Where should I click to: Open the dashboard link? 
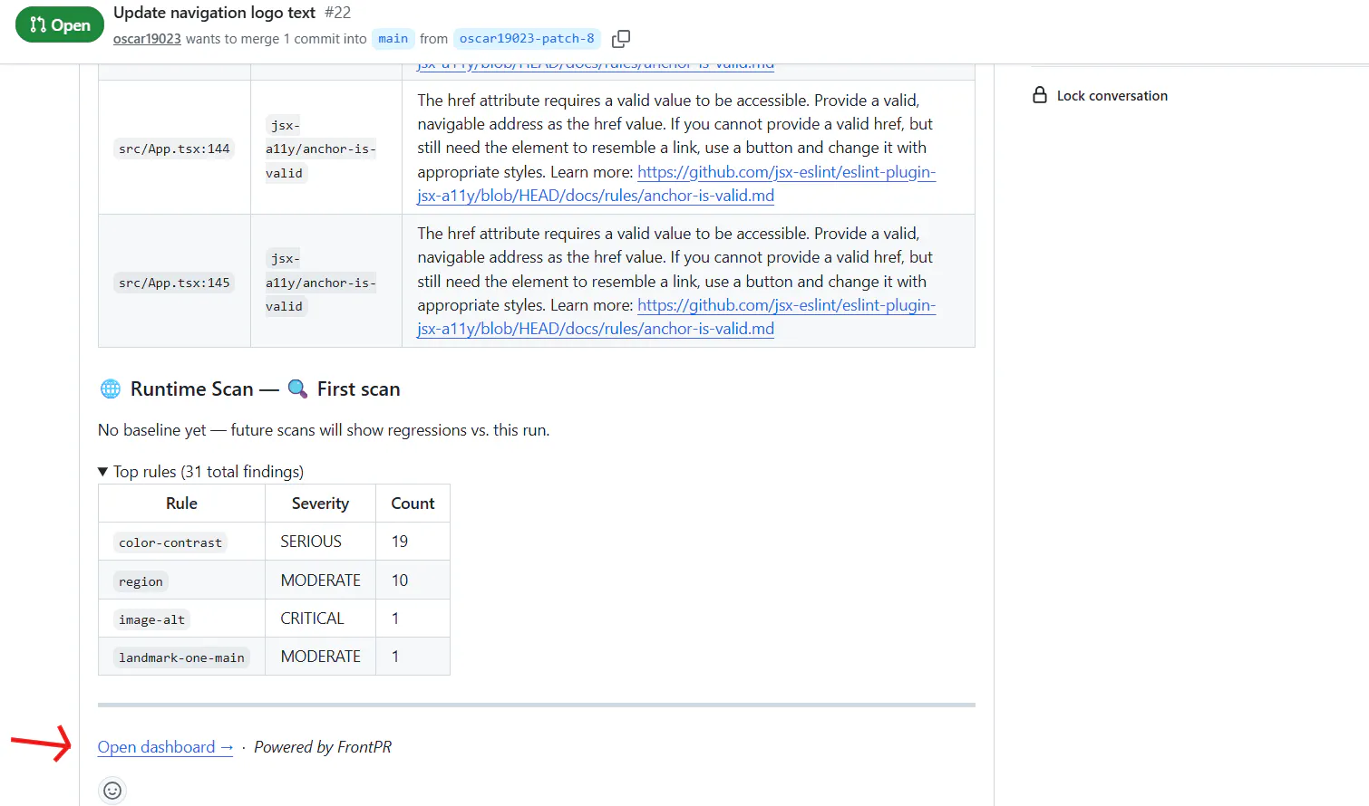[165, 747]
